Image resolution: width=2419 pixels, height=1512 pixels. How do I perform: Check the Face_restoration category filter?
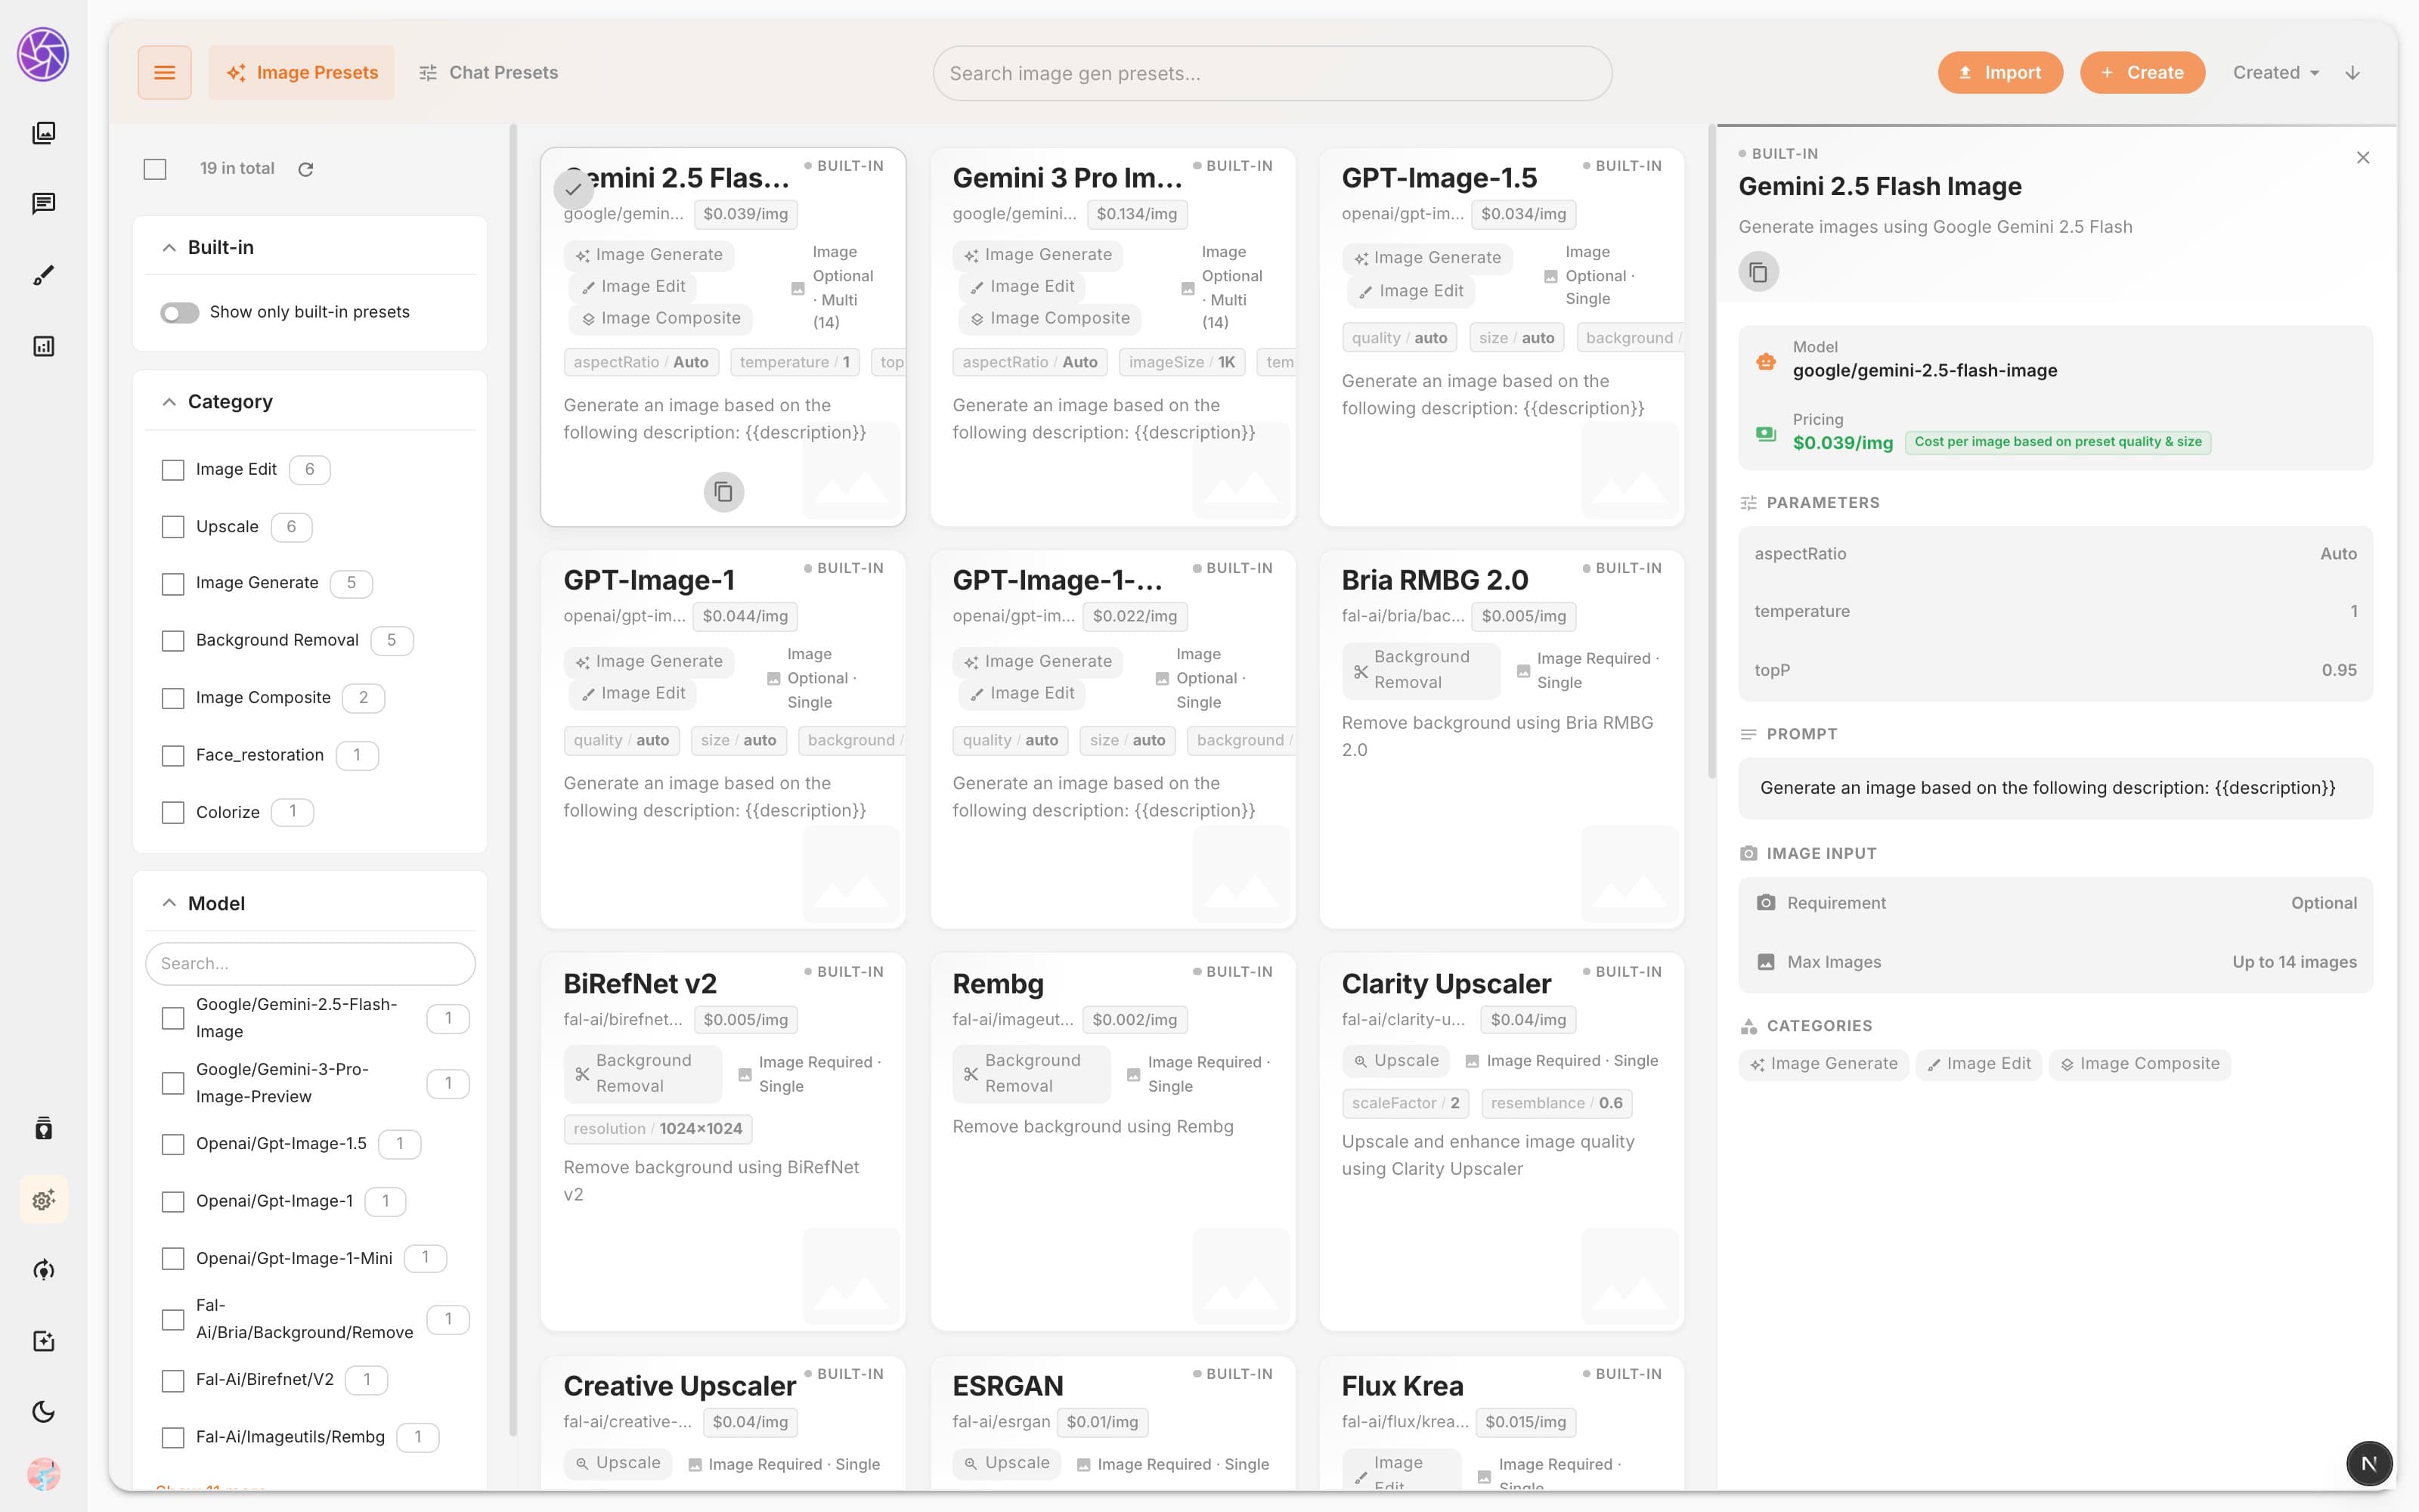173,756
